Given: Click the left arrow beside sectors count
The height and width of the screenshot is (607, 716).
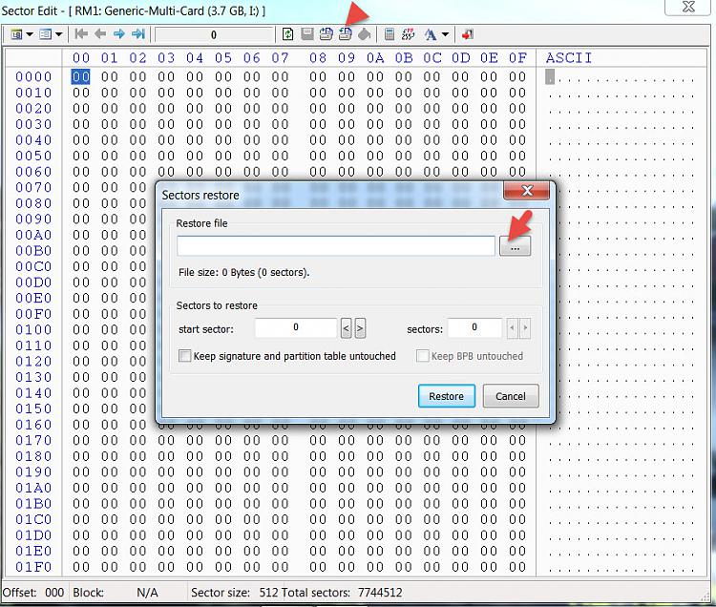Looking at the screenshot, I should coord(513,328).
